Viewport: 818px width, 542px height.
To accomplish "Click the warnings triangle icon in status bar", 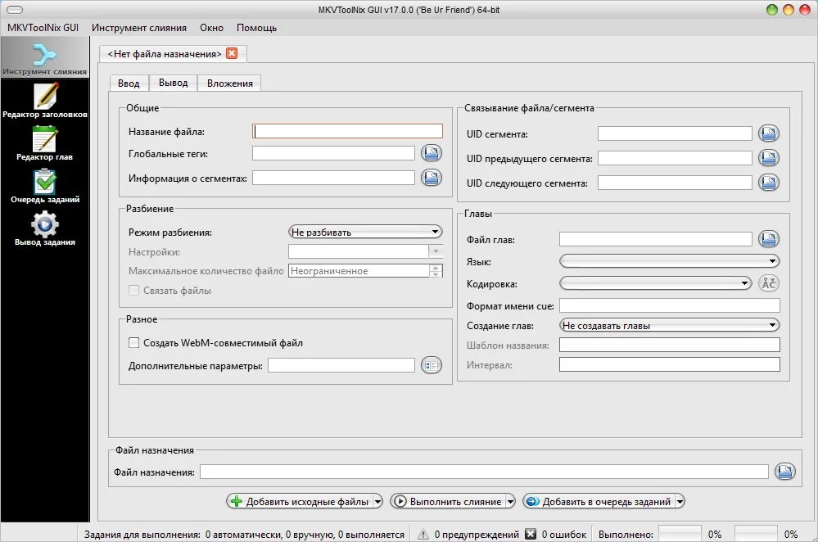I will [423, 534].
